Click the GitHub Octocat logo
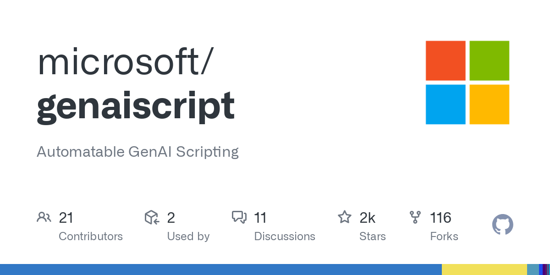This screenshot has height=275, width=550. click(x=502, y=225)
